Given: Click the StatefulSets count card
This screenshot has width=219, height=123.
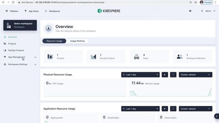Looking at the screenshot, I should (128, 118).
